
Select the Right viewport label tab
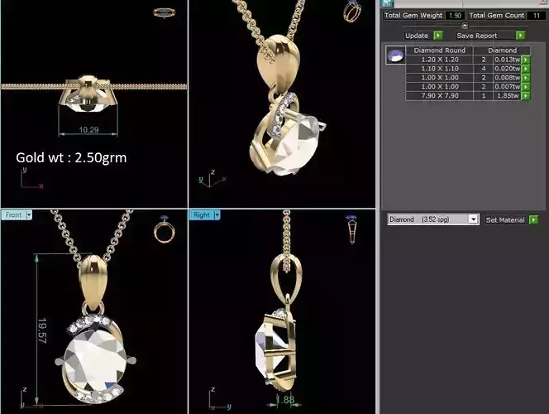click(x=202, y=215)
